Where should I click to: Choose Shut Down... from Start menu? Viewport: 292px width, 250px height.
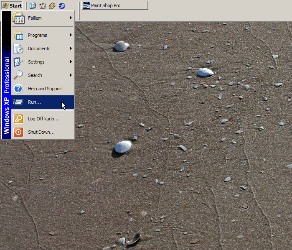[x=43, y=132]
